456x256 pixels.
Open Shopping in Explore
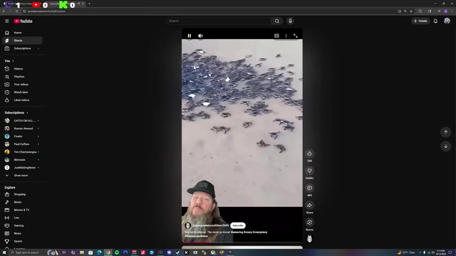coord(22,194)
